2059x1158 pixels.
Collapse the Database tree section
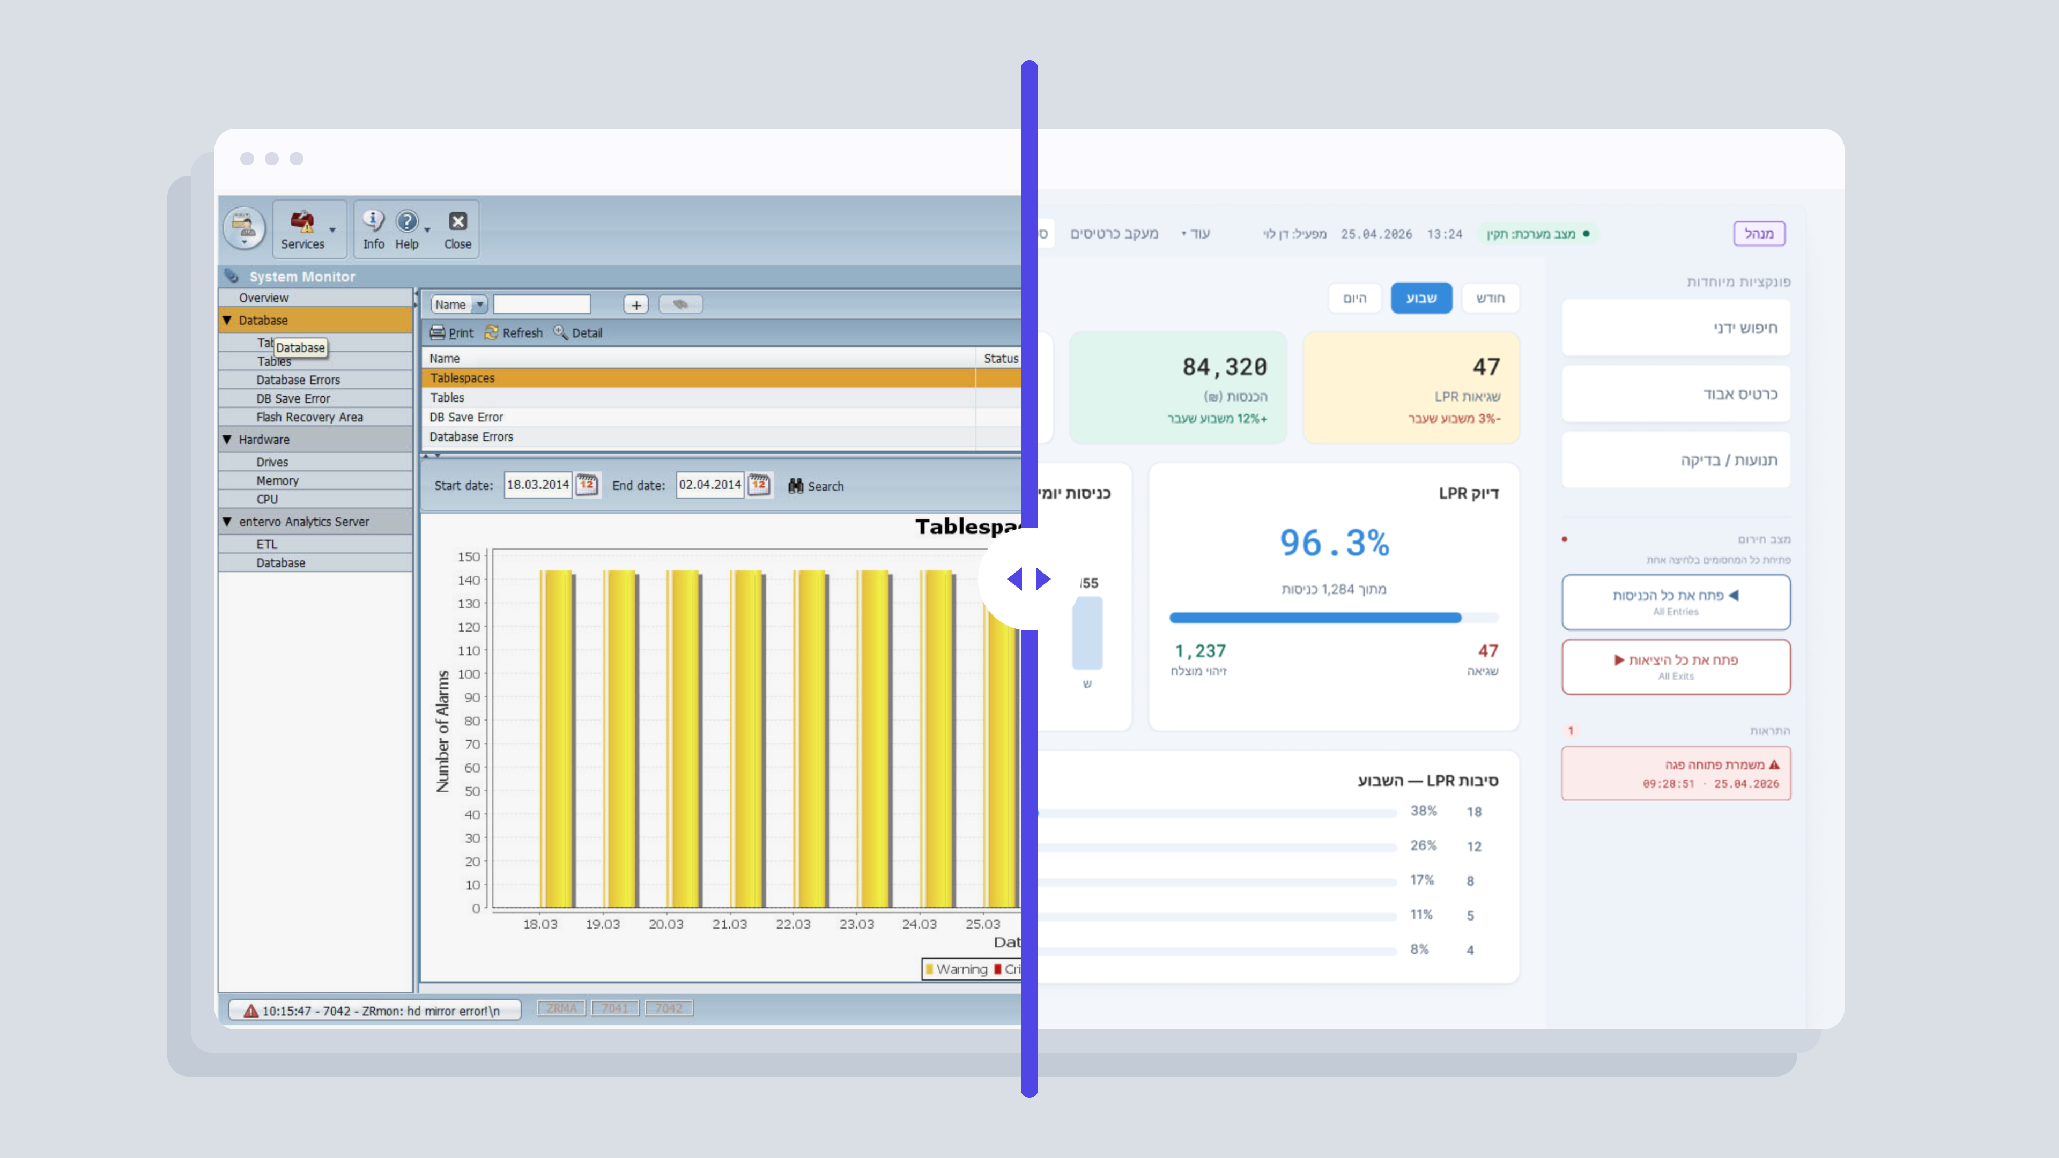pyautogui.click(x=227, y=320)
